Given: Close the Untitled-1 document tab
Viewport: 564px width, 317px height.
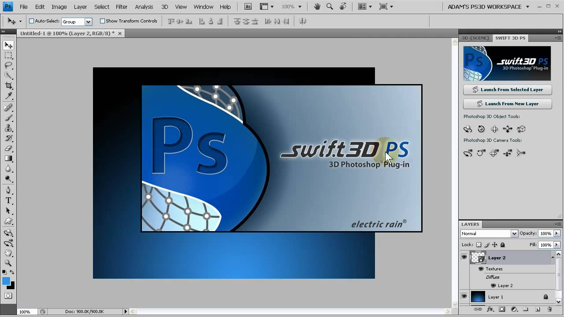Looking at the screenshot, I should [x=120, y=33].
